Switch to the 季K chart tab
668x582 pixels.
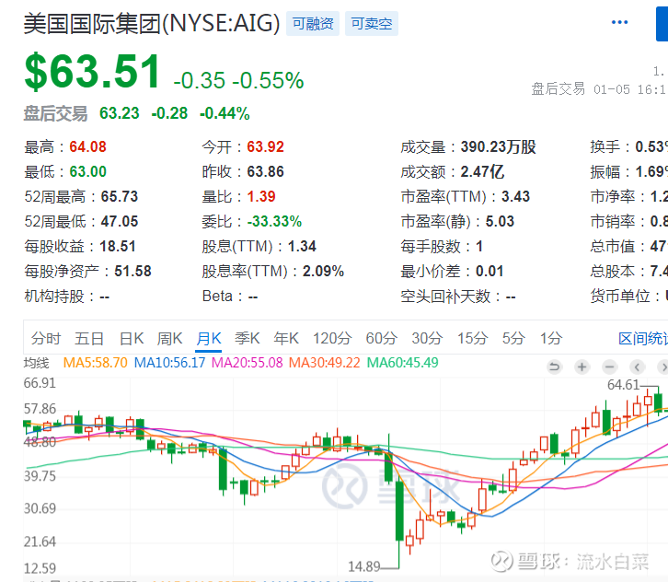click(x=248, y=339)
